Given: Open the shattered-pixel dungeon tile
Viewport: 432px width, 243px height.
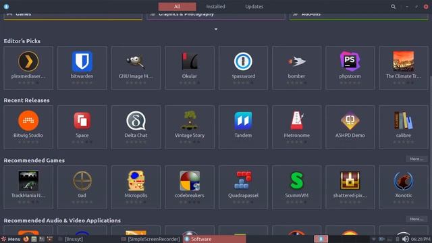Looking at the screenshot, I should [x=350, y=187].
